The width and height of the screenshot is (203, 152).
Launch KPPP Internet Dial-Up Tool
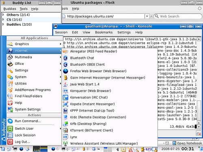[x=110, y=111]
